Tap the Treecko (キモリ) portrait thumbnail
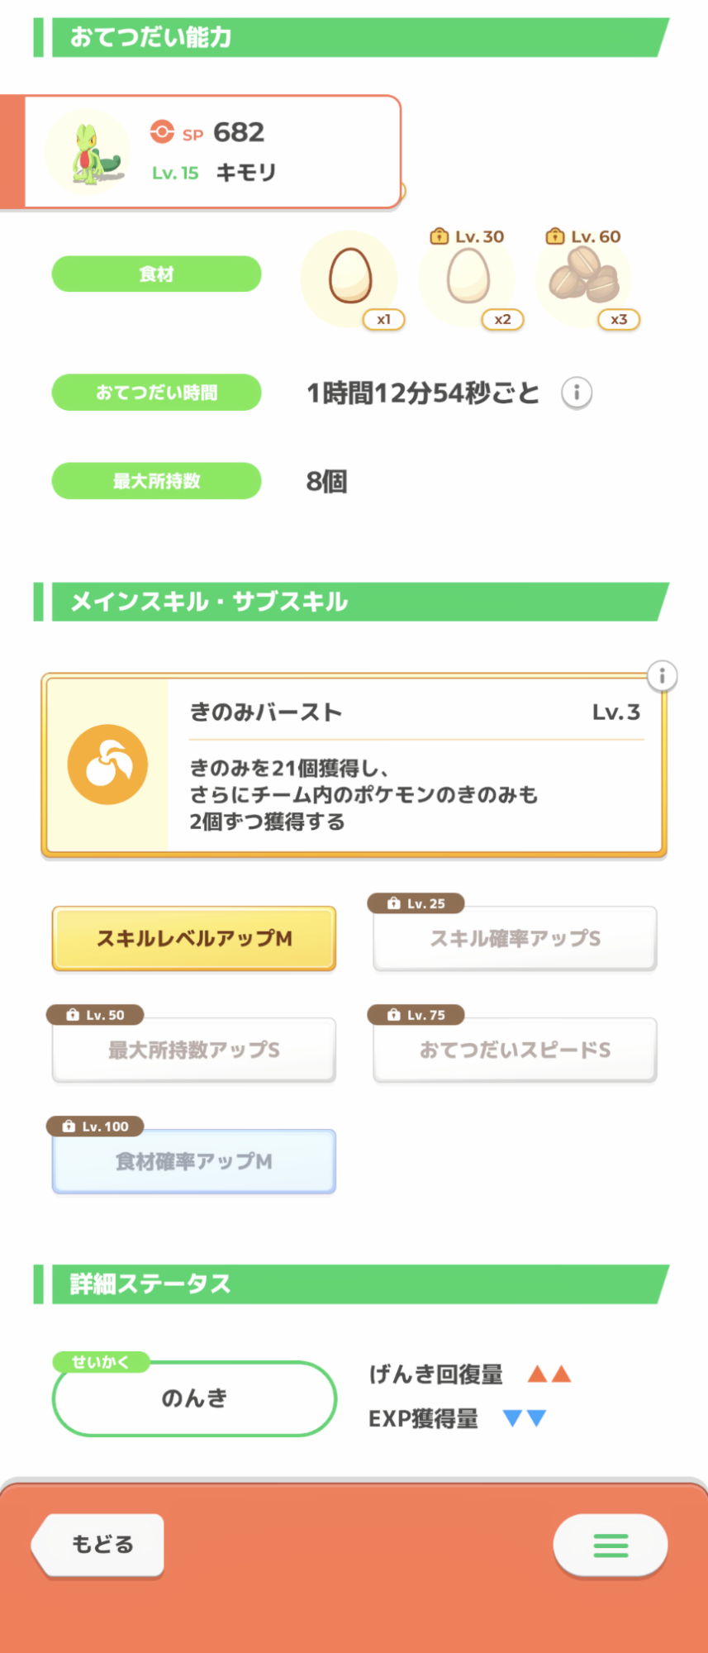Image resolution: width=708 pixels, height=1653 pixels. tap(89, 152)
